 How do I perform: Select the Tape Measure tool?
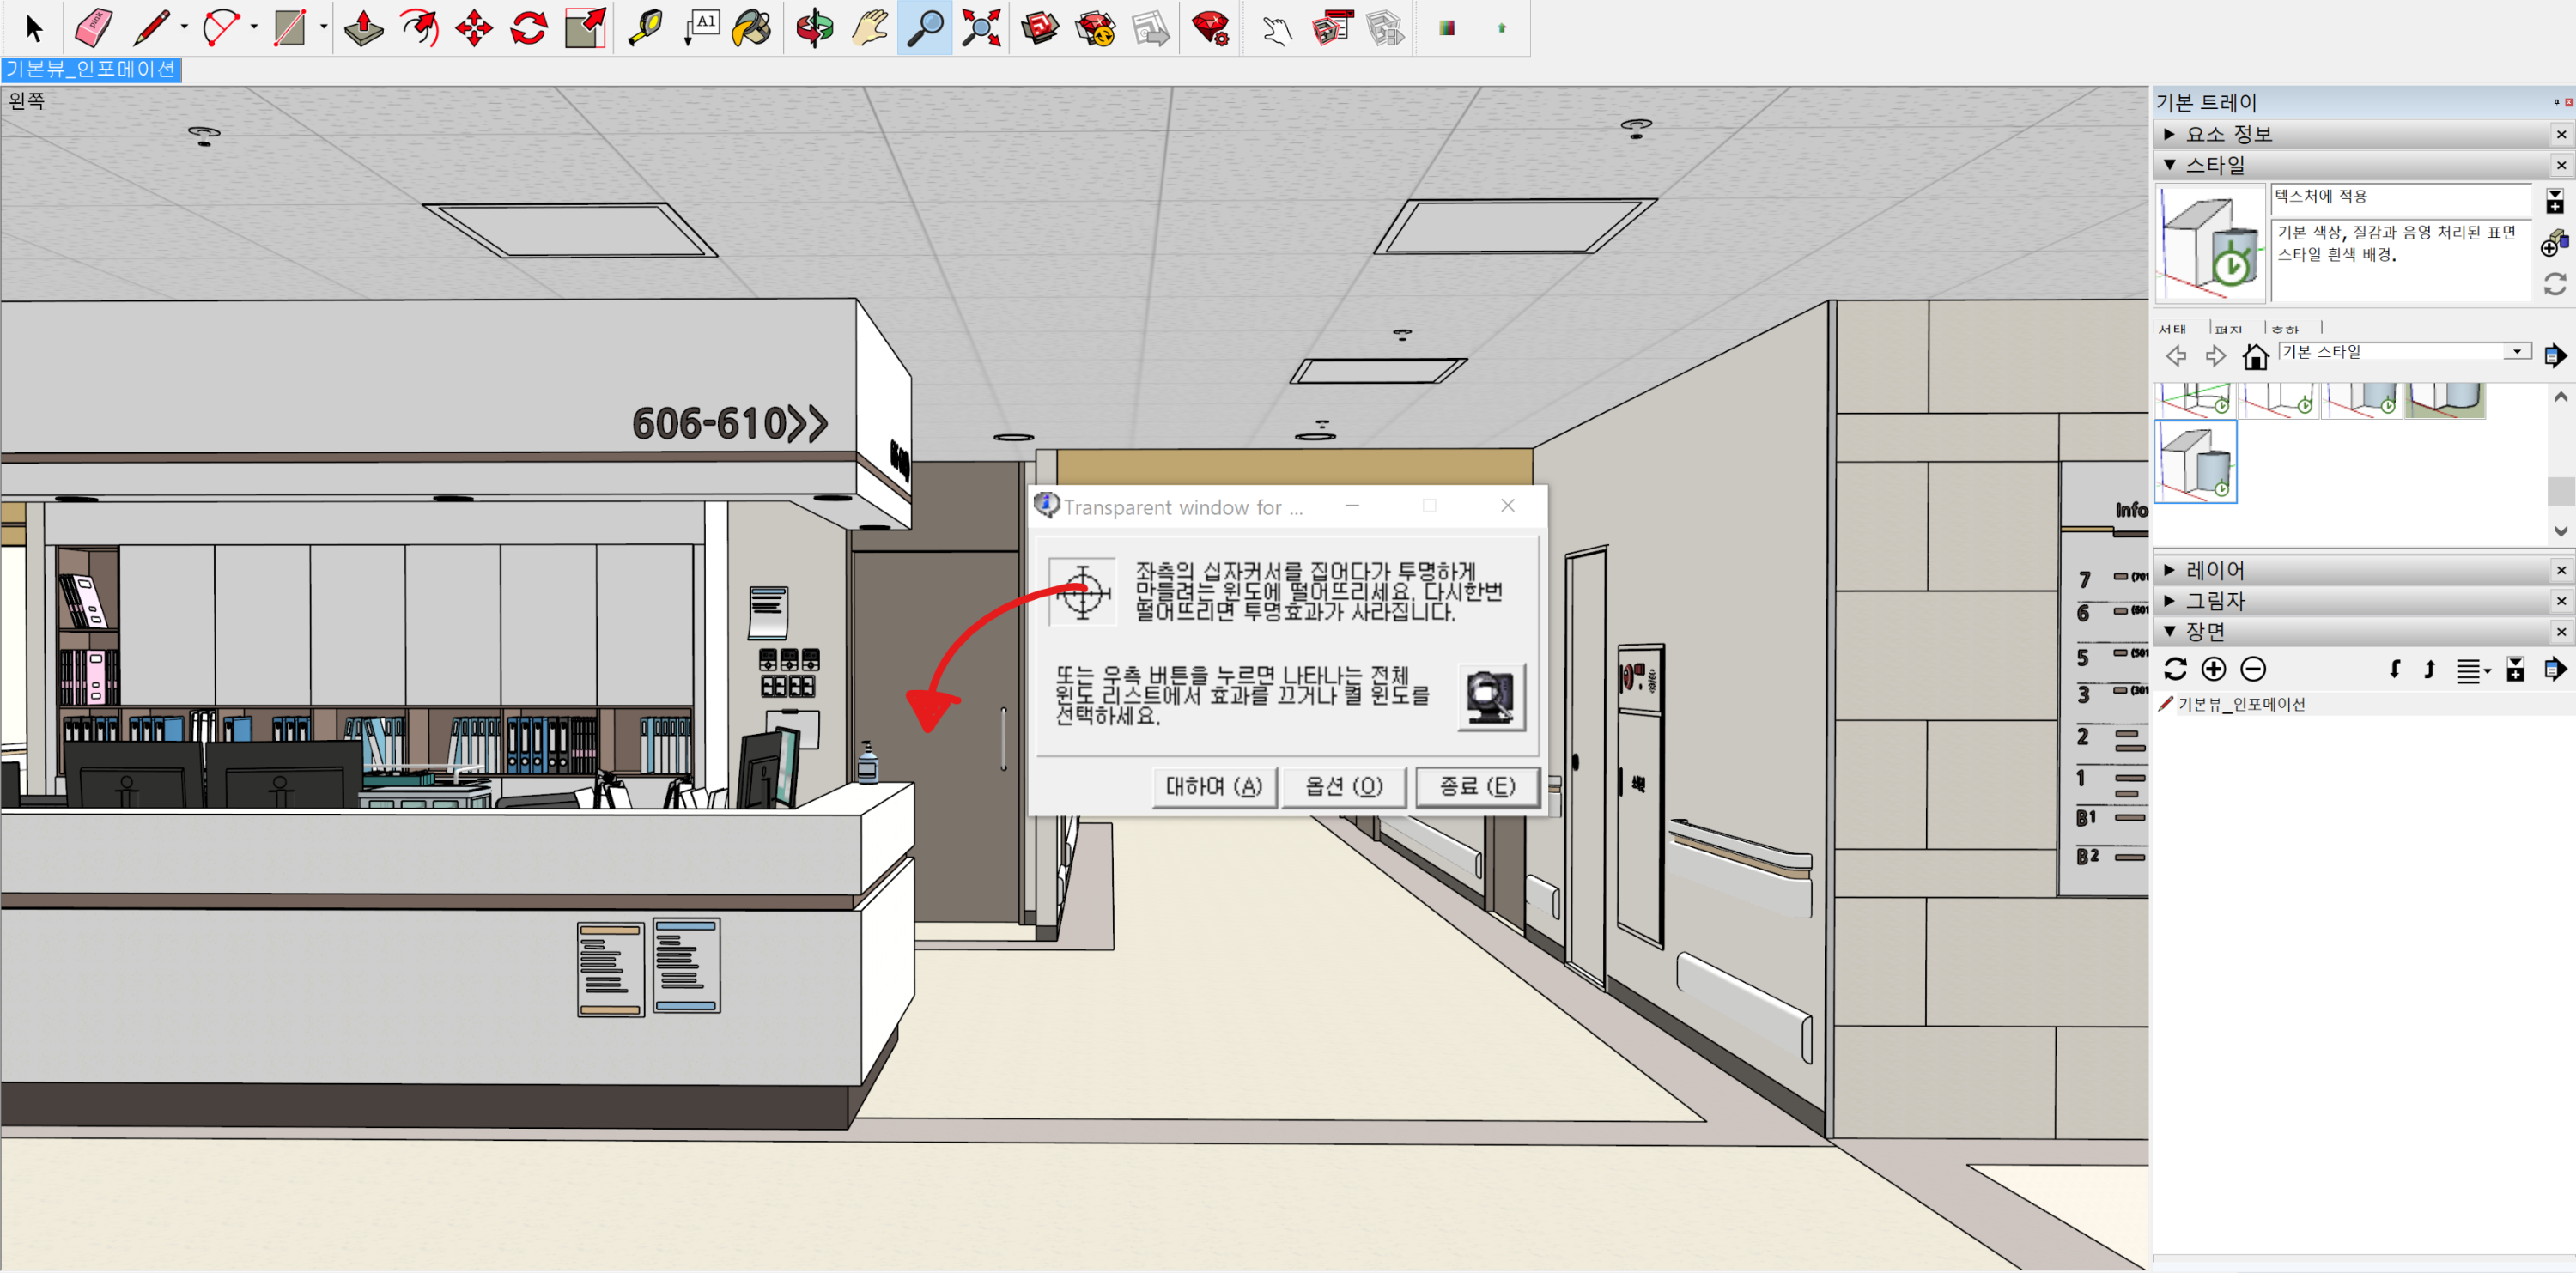(645, 27)
